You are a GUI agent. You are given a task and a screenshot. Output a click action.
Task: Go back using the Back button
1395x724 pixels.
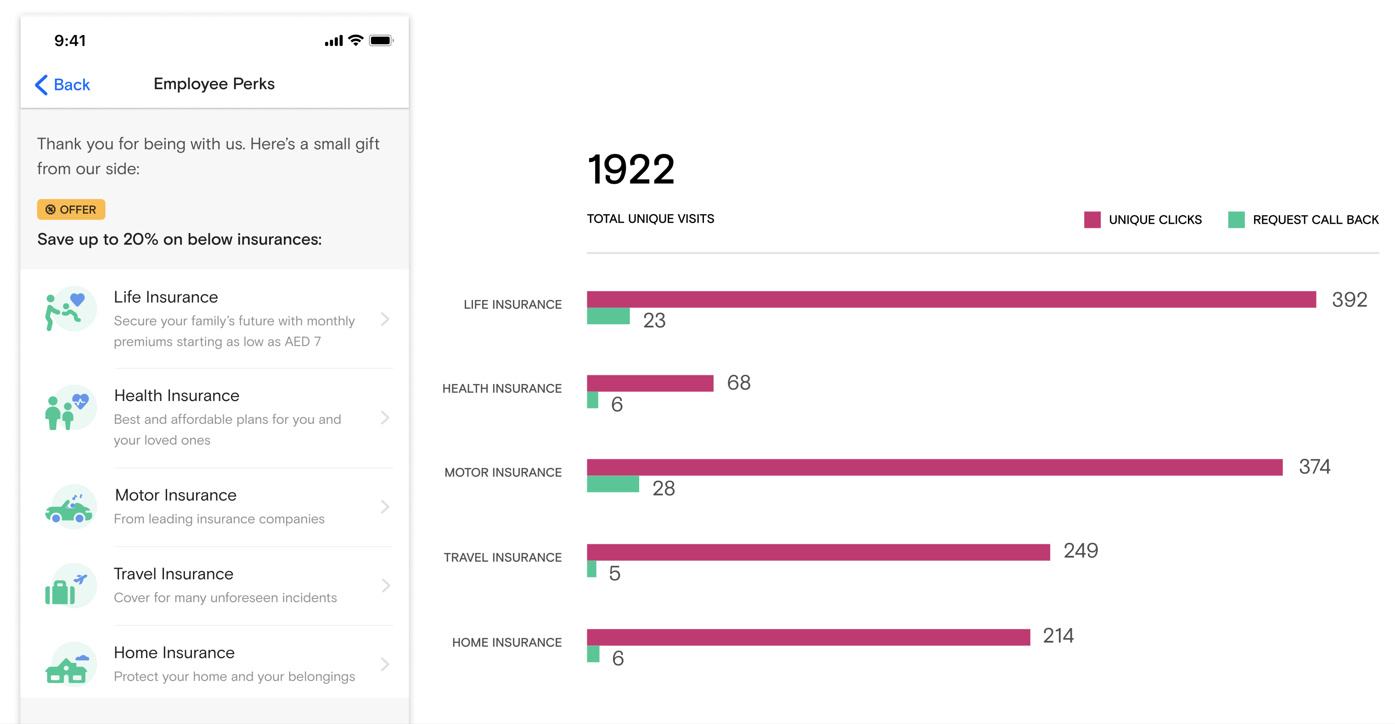63,85
